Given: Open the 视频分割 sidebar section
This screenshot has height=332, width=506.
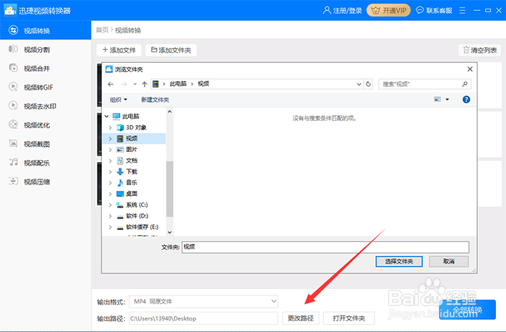Looking at the screenshot, I should [x=46, y=49].
